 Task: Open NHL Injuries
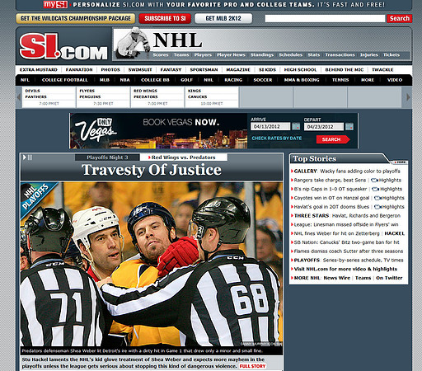[x=369, y=54]
